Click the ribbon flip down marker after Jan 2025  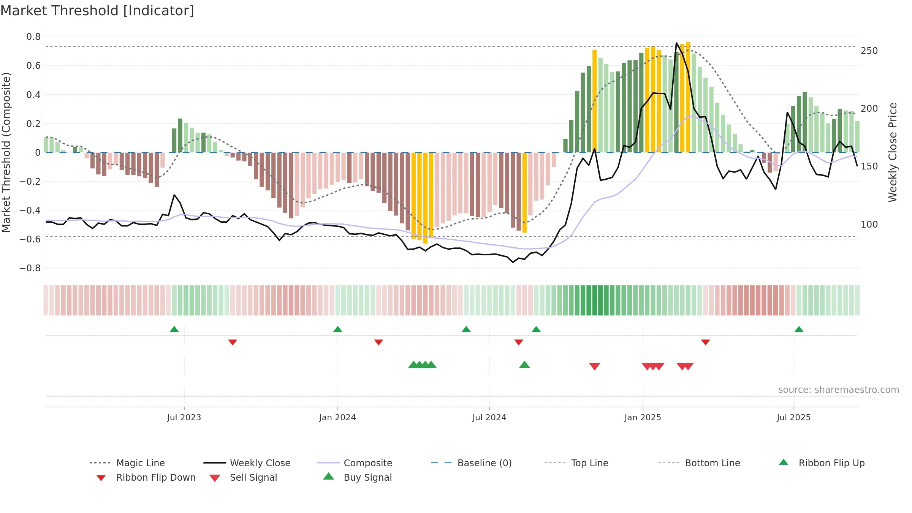point(705,342)
